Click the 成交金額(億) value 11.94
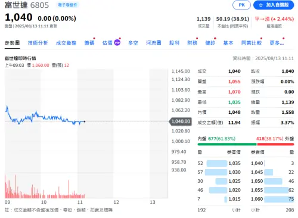The height and width of the screenshot is (218, 298). (x=234, y=123)
